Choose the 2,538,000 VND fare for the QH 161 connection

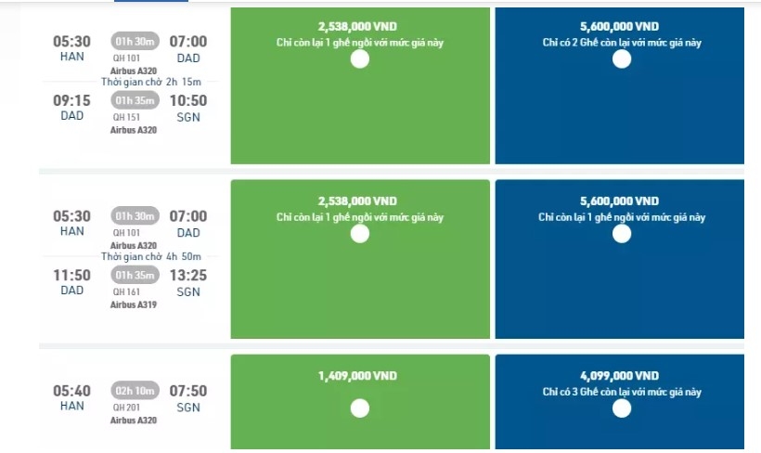[x=360, y=233]
